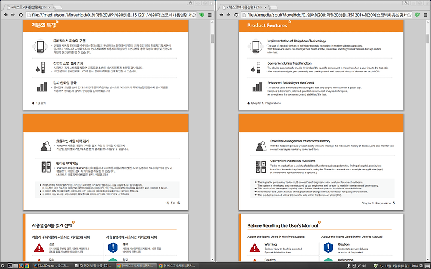Click 'Effective Management of Personal History' heading

(x=300, y=141)
